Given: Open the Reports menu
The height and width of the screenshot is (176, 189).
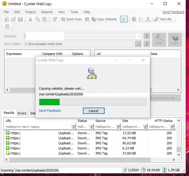Looking at the screenshot, I should click(47, 12).
